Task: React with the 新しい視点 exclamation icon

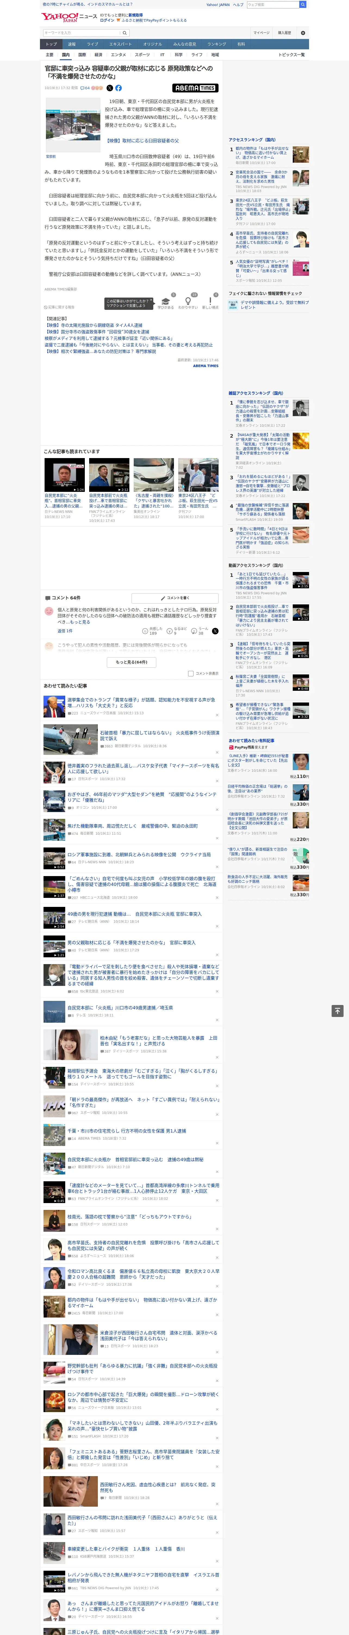Action: 210,301
